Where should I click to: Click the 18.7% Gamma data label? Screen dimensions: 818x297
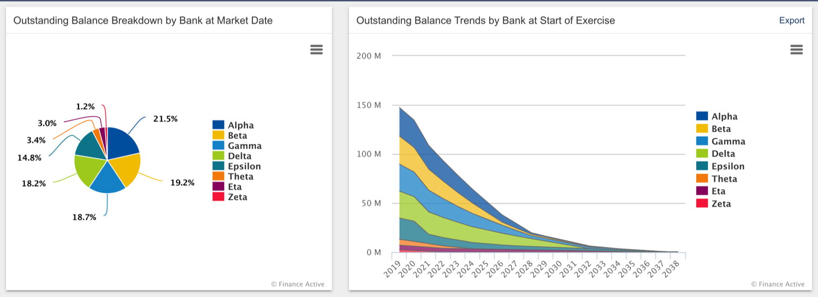[x=85, y=217]
